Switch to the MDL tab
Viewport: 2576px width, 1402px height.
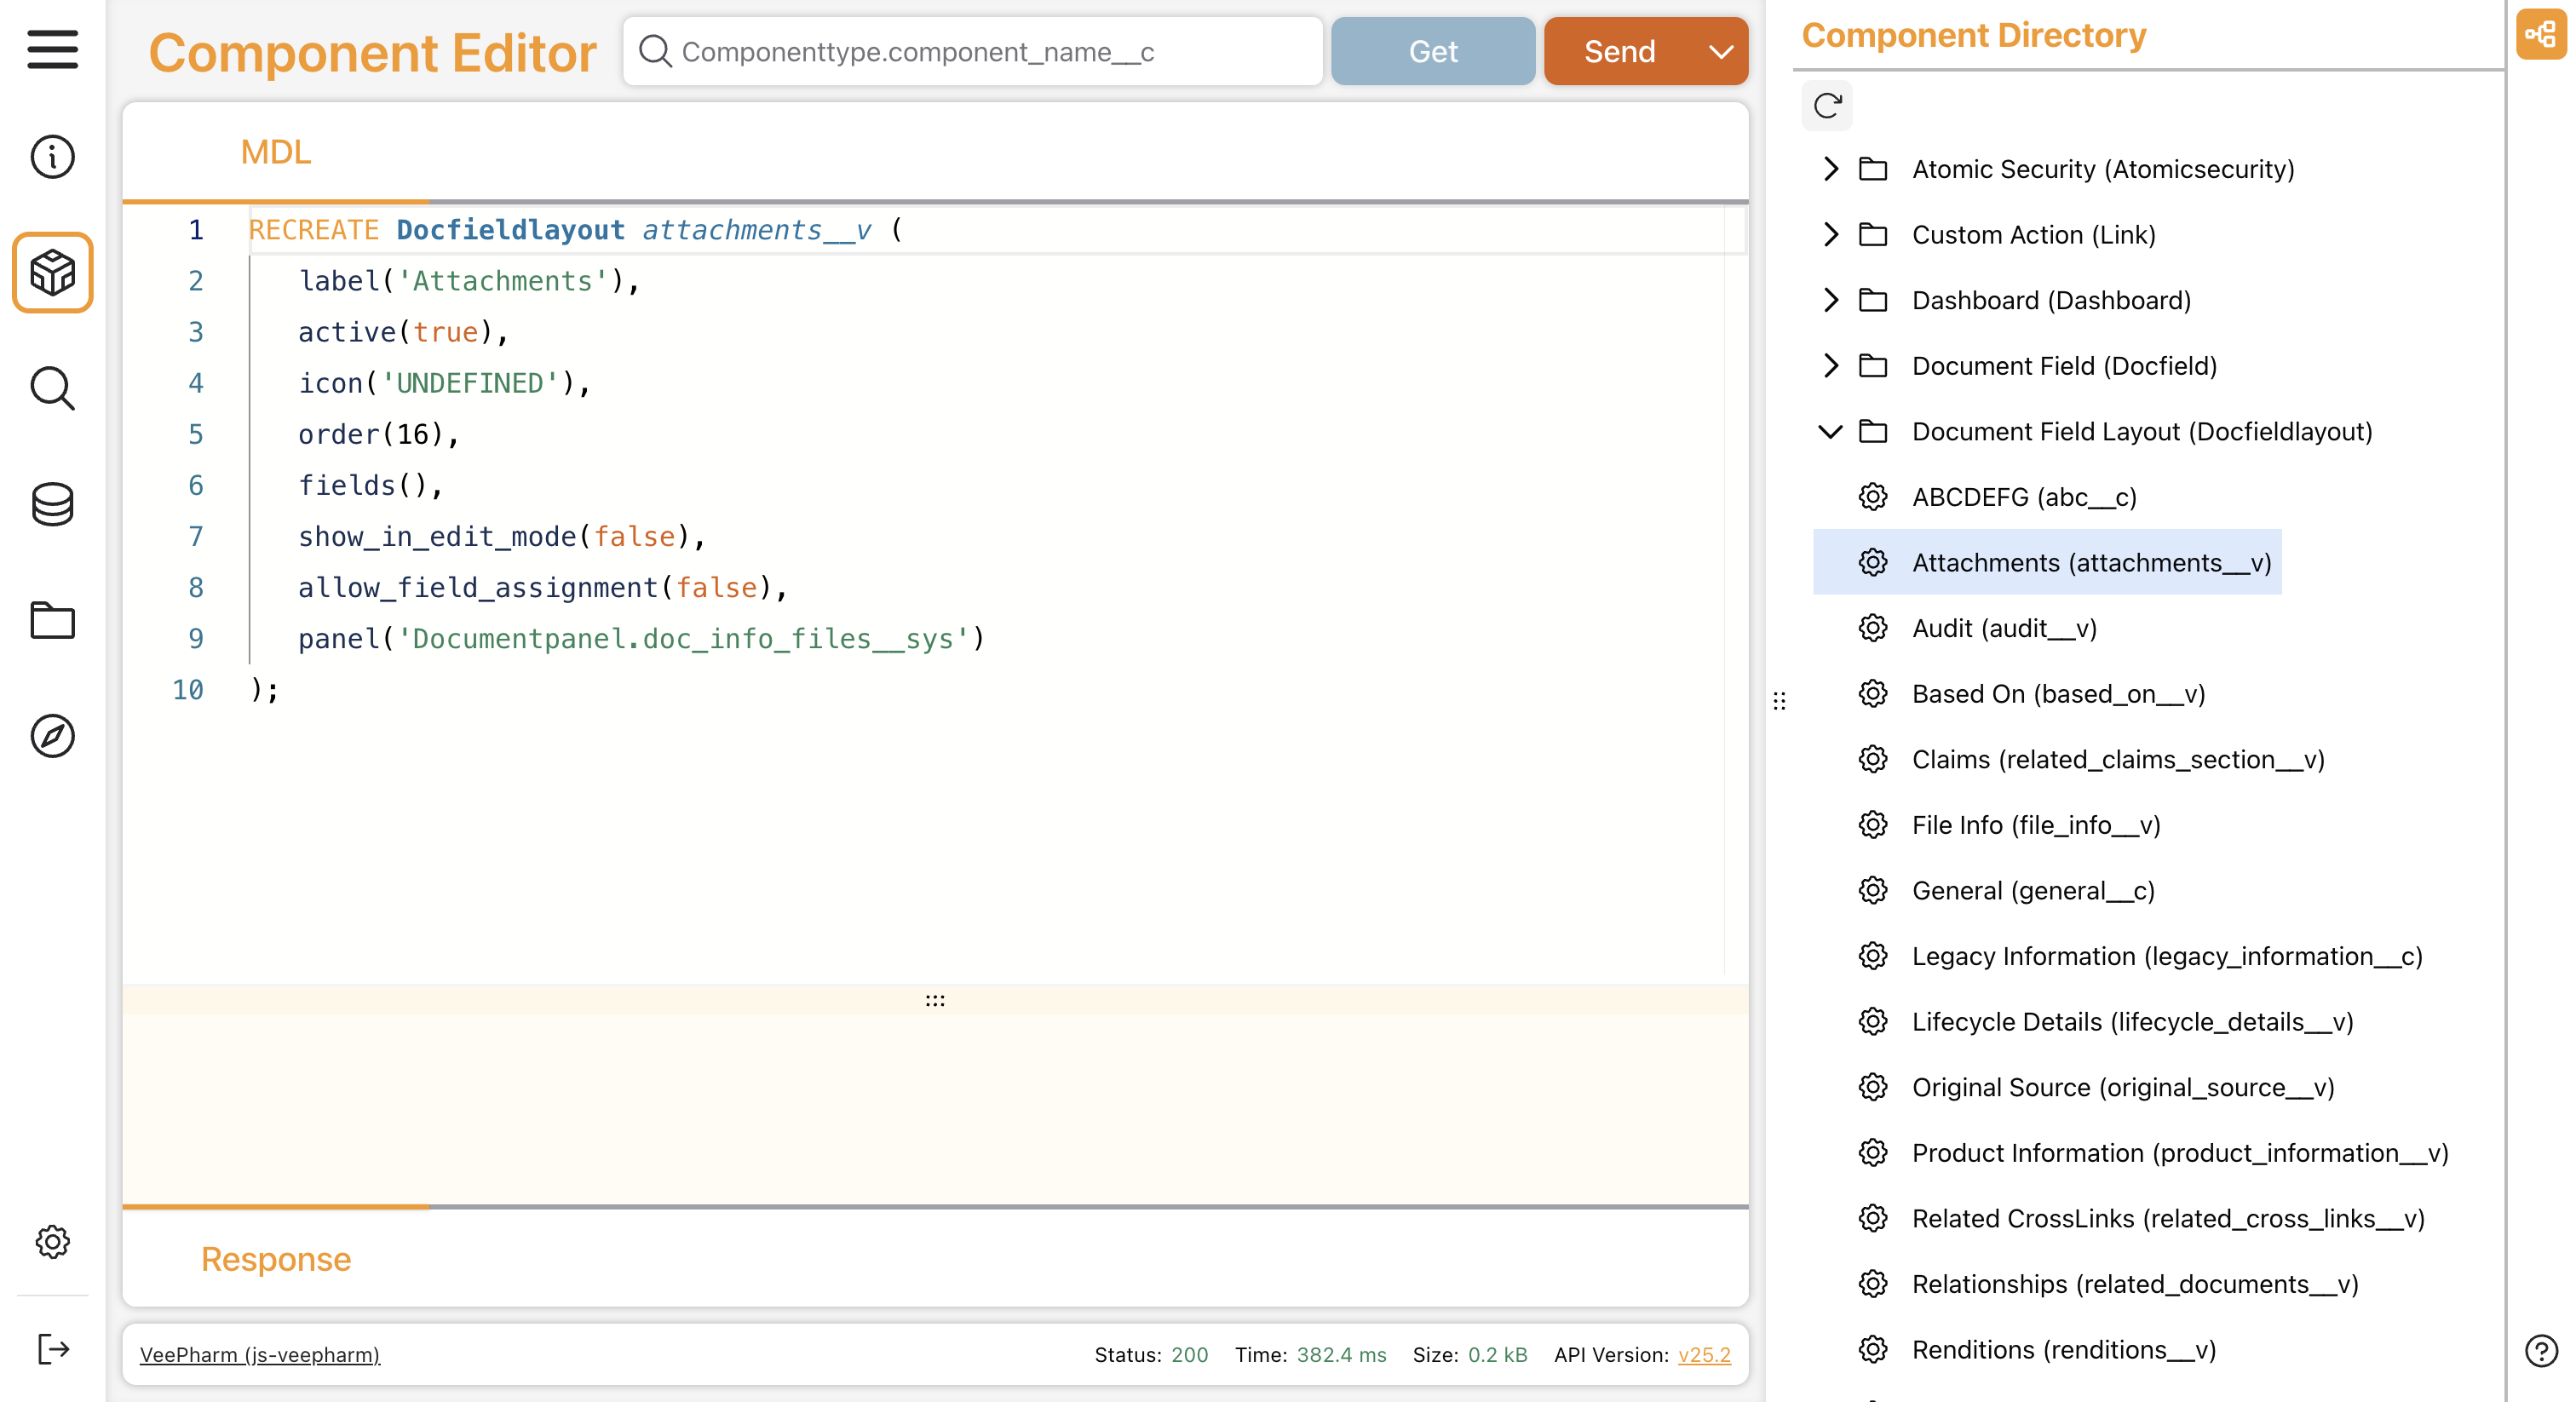click(x=276, y=152)
